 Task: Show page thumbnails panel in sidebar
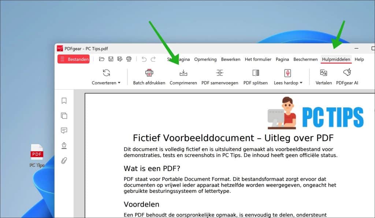[64, 116]
